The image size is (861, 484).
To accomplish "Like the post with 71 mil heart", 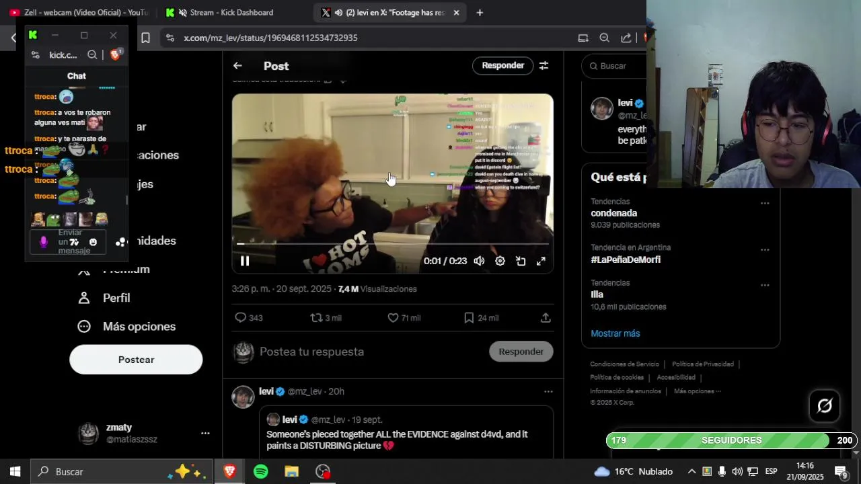I will click(393, 317).
